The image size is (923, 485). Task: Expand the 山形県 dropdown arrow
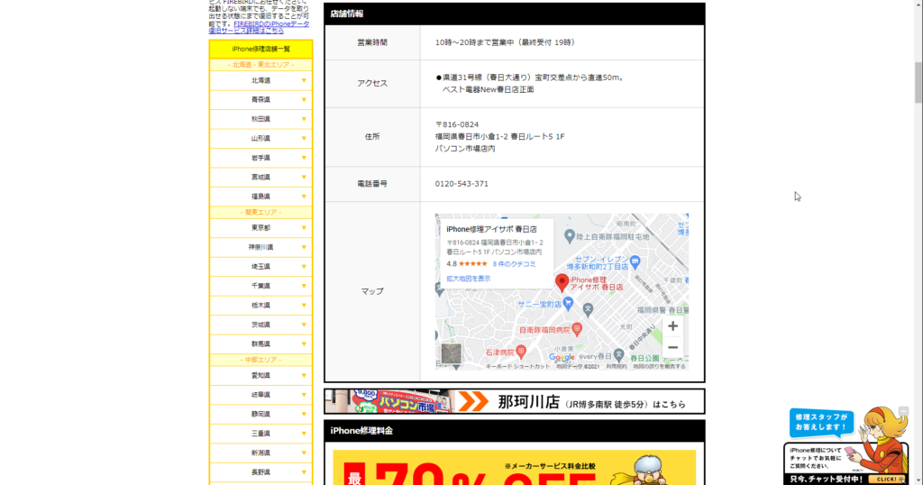(x=304, y=139)
